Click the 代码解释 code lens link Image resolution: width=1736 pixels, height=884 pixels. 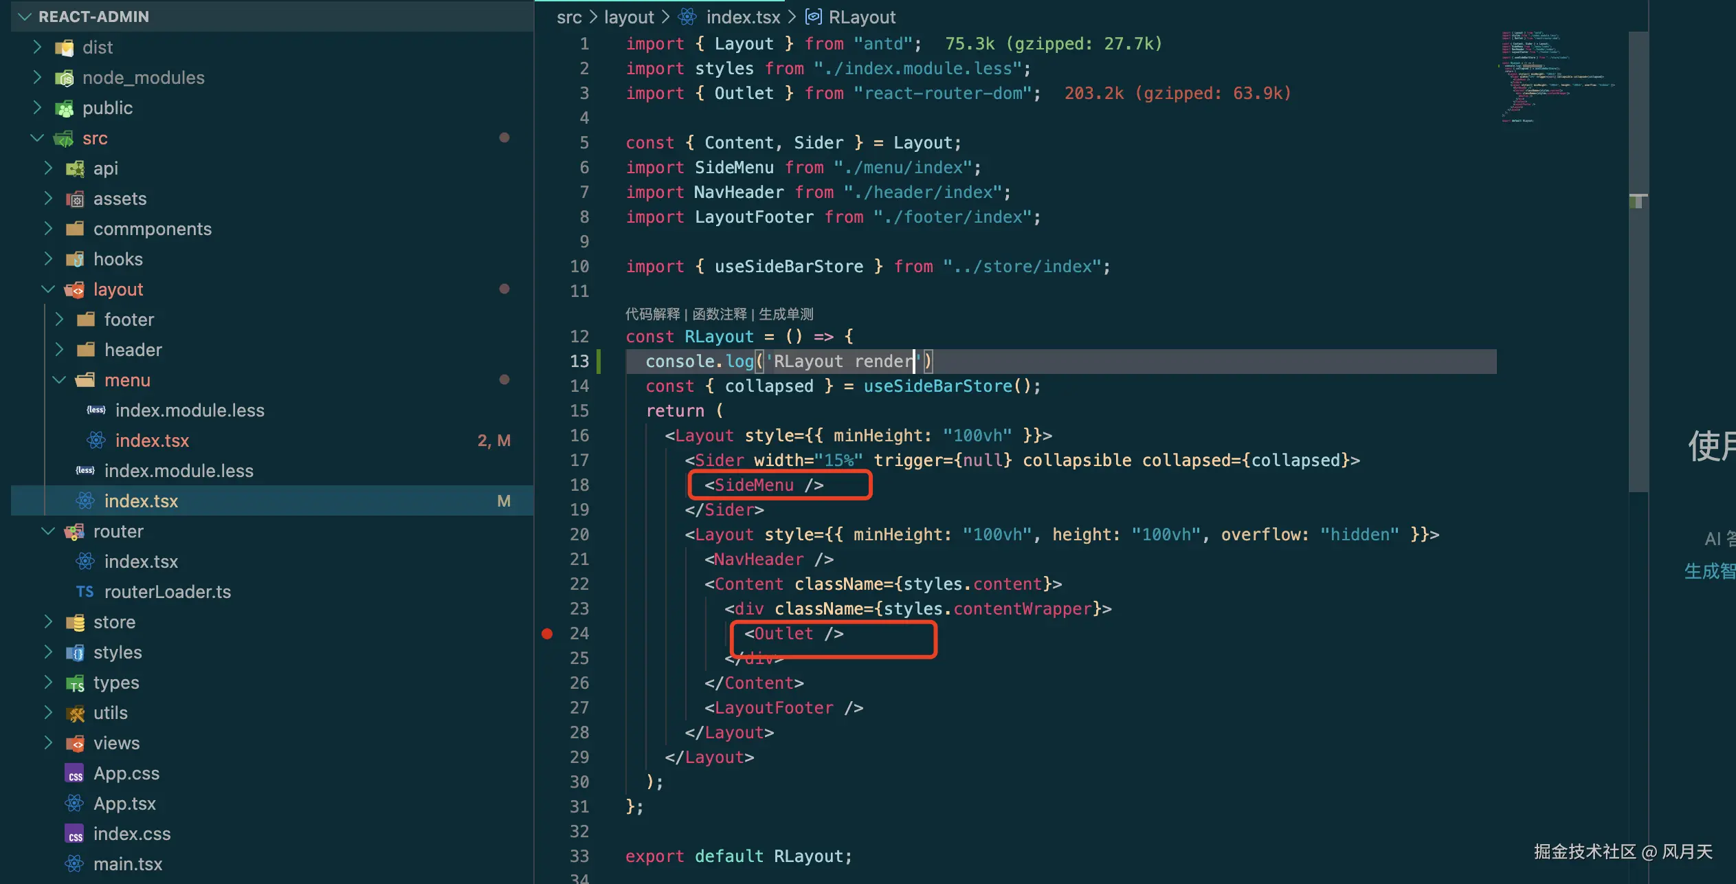point(652,314)
